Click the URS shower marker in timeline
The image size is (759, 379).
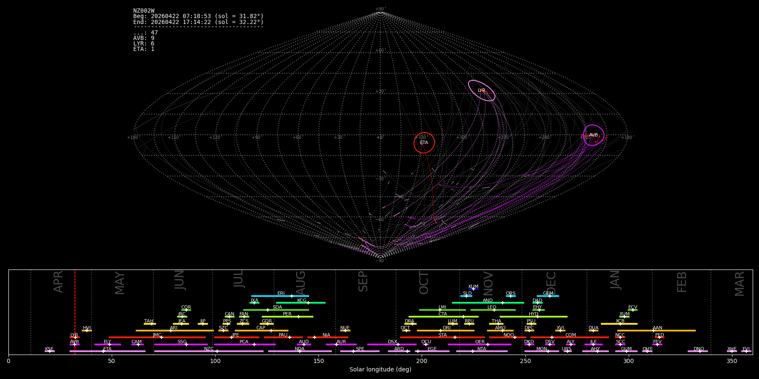point(568,351)
